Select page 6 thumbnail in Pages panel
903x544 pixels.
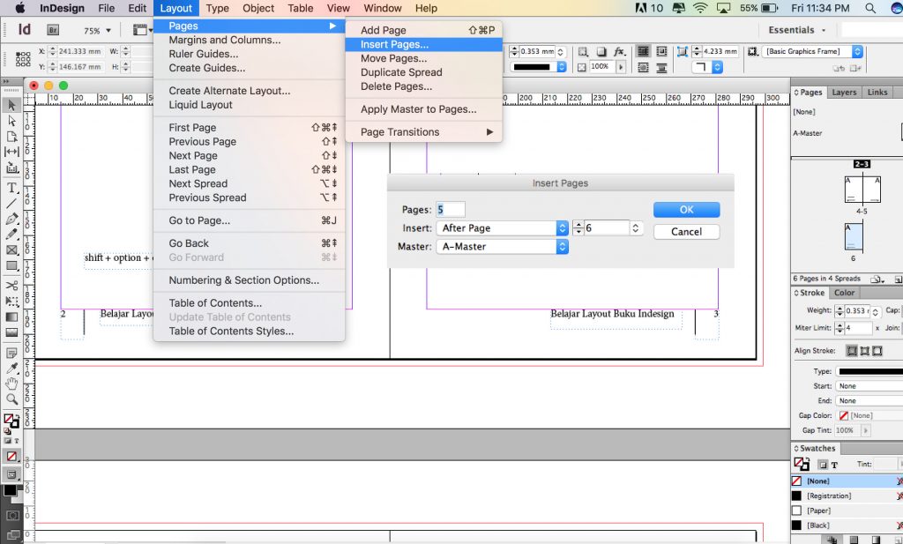(x=854, y=236)
